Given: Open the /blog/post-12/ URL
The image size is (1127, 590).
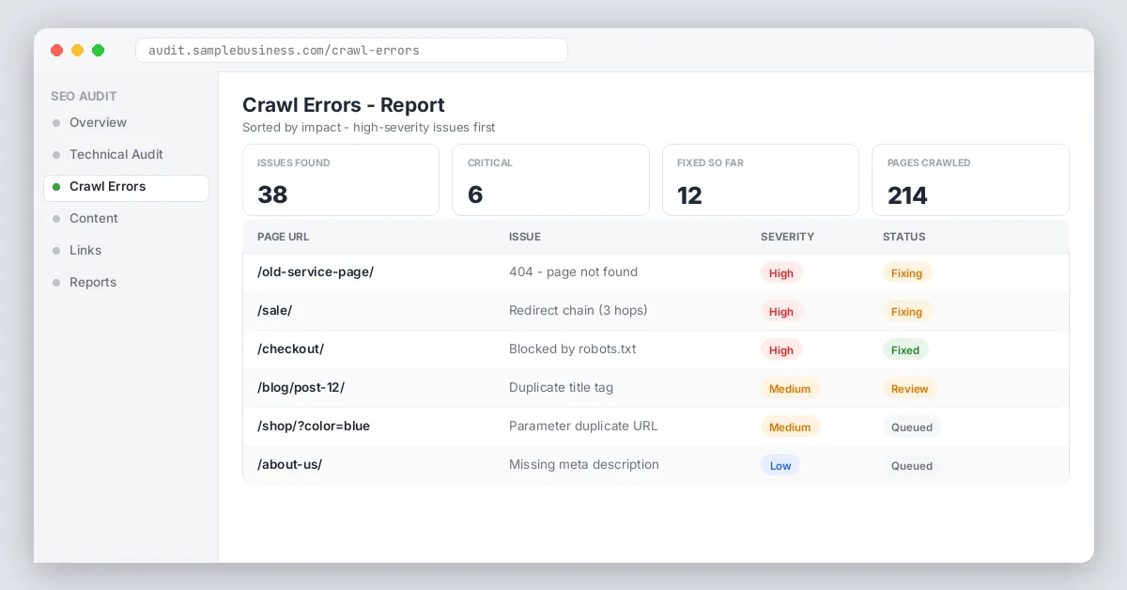Looking at the screenshot, I should (x=301, y=387).
